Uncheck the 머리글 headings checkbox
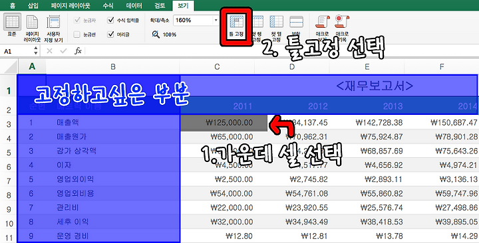The image size is (479, 243). click(110, 35)
